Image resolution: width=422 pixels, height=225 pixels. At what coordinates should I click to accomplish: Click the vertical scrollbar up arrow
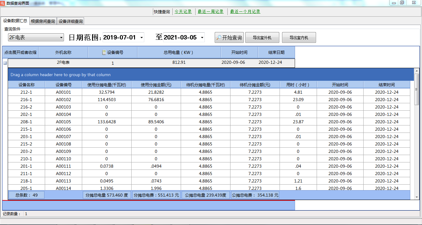(416, 71)
